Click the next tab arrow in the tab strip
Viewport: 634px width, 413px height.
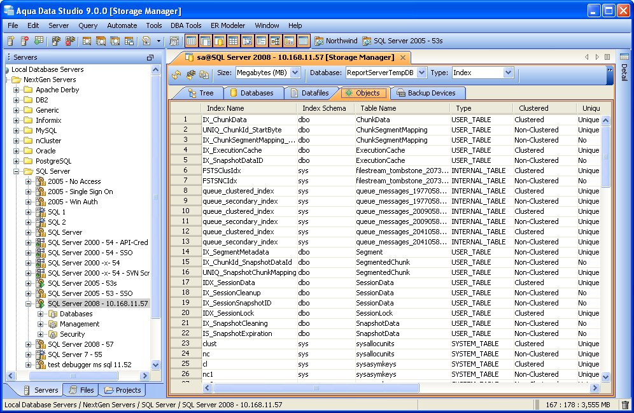[597, 57]
